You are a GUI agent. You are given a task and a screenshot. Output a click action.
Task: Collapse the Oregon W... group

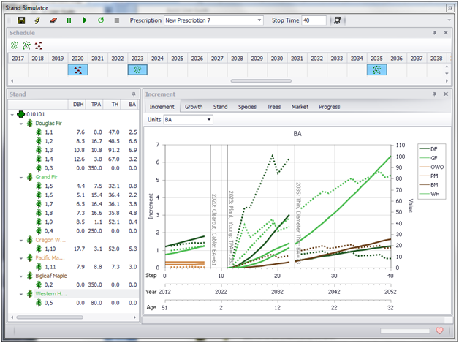point(21,241)
